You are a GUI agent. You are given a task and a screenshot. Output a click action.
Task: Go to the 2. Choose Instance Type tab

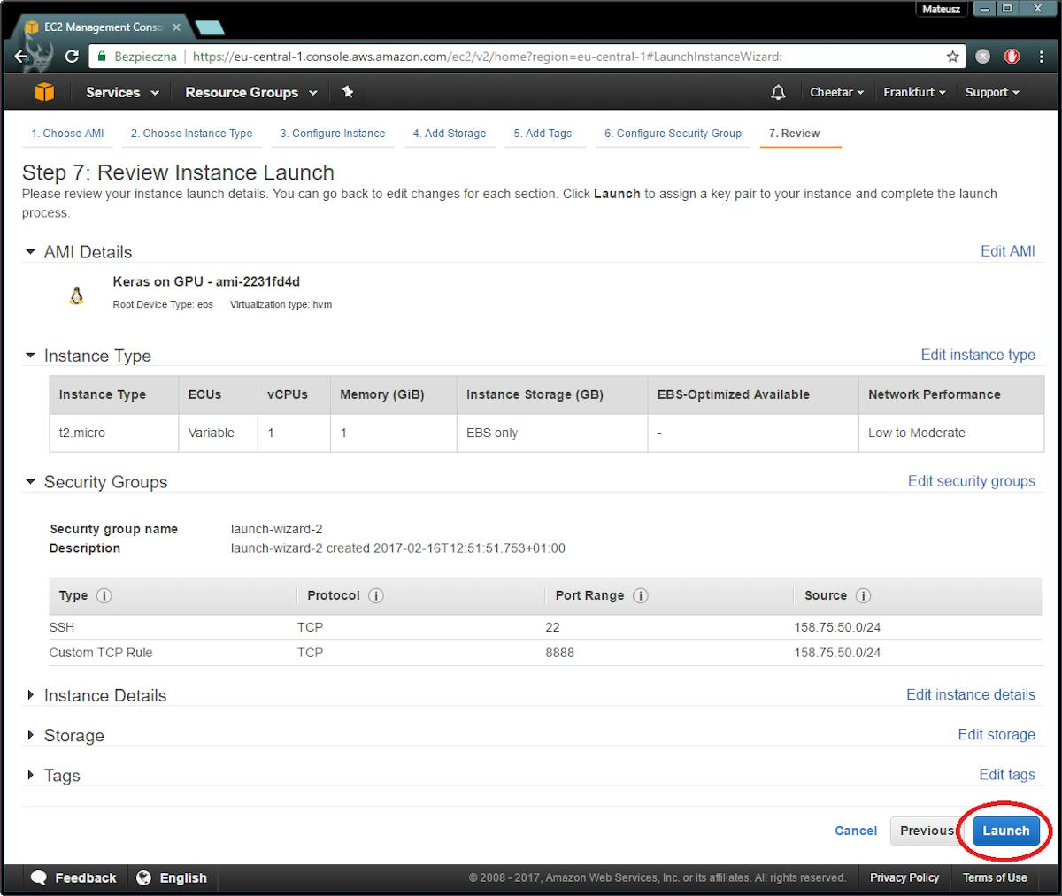[x=191, y=134]
